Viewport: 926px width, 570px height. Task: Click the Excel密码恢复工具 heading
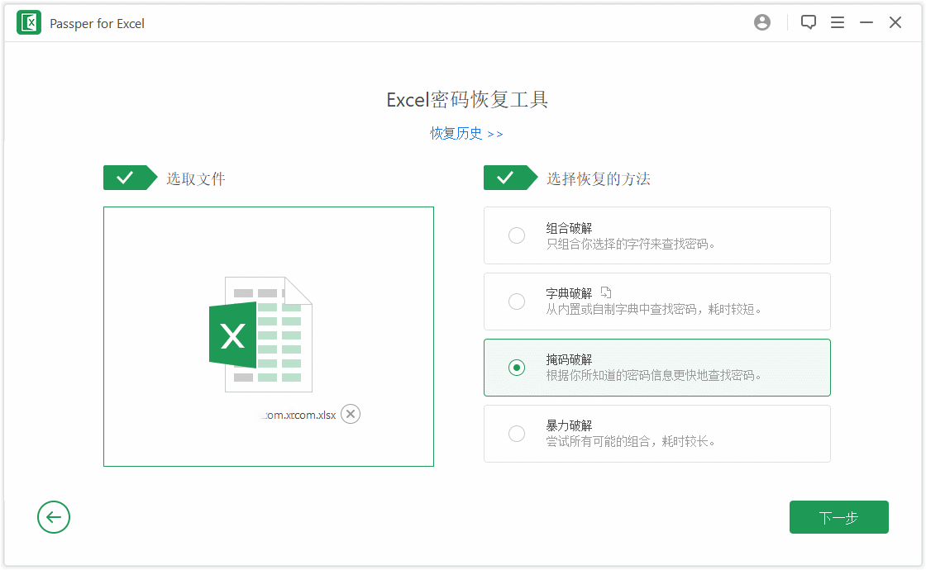click(467, 100)
